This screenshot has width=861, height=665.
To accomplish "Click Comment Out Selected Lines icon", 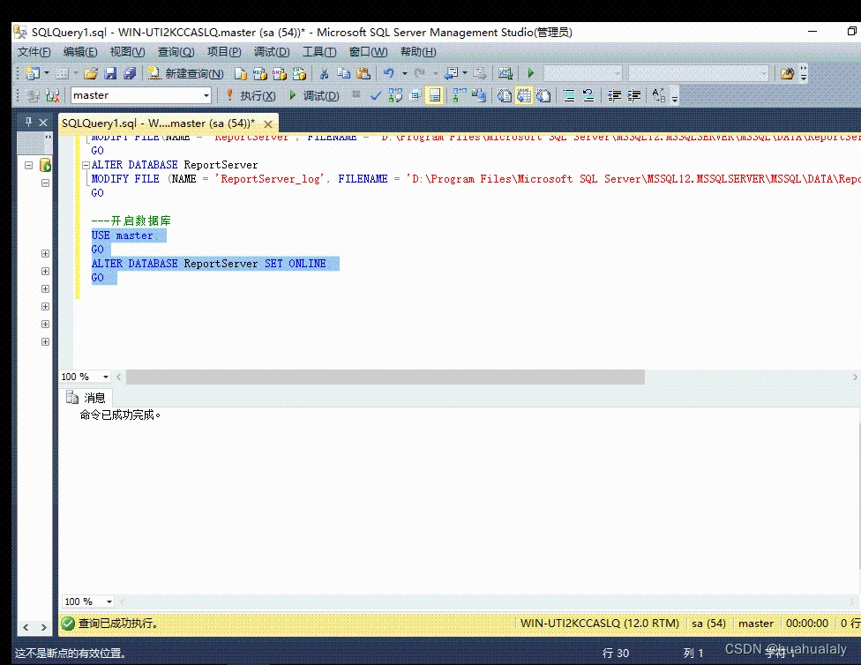I will pyautogui.click(x=569, y=95).
